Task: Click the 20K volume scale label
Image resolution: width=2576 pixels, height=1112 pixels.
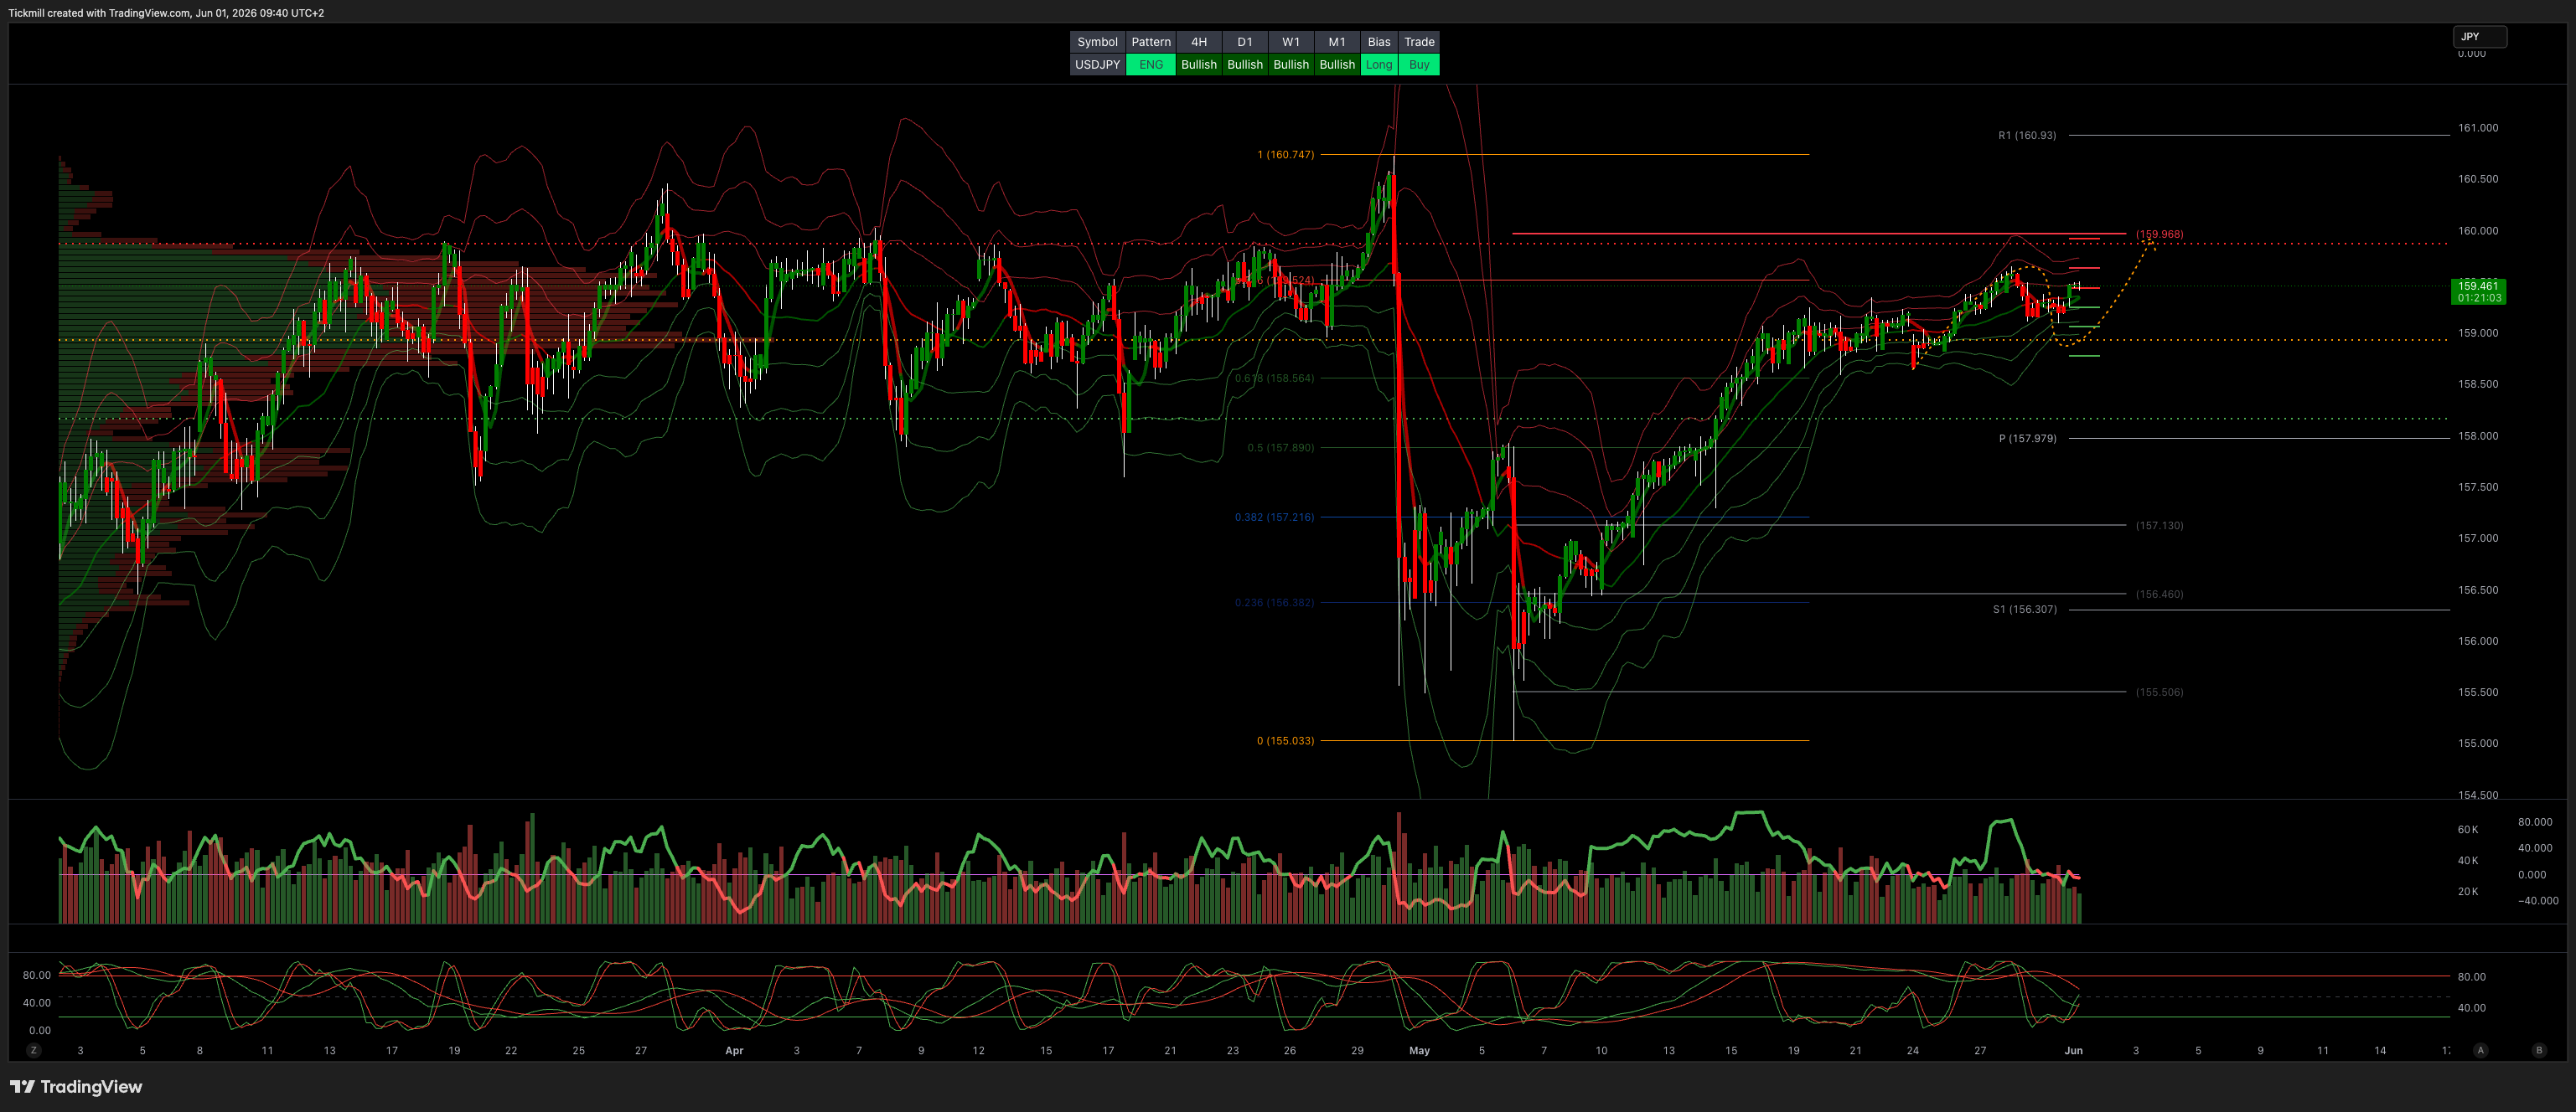Action: point(2467,893)
